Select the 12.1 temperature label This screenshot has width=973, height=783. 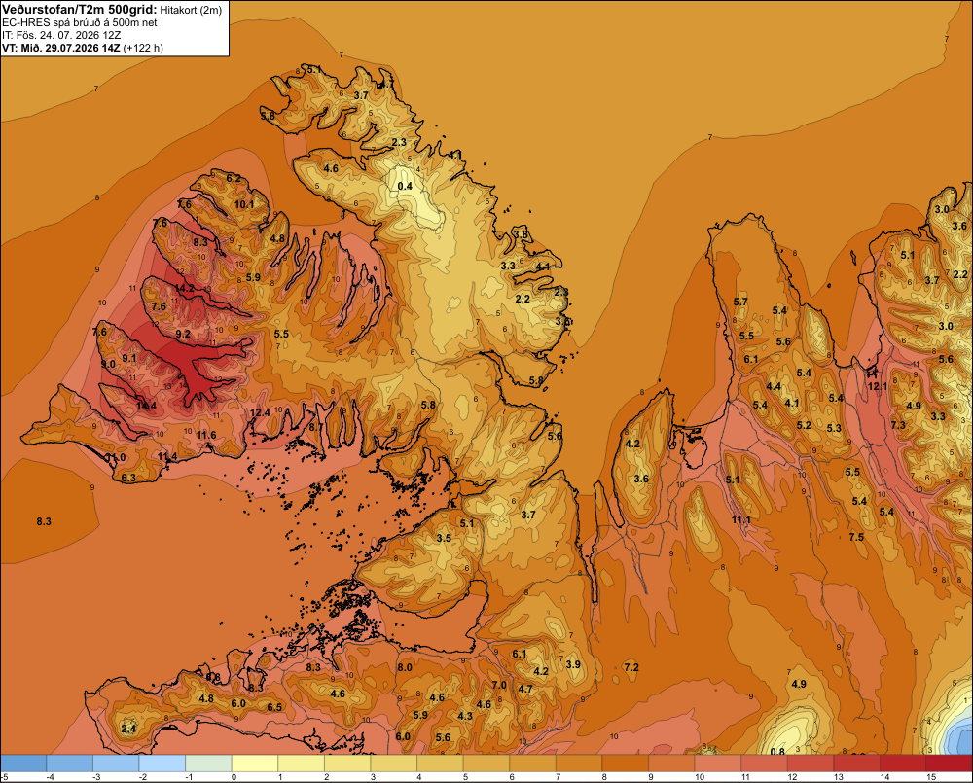[x=878, y=386]
